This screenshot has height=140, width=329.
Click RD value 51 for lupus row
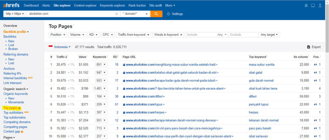coord(117,105)
